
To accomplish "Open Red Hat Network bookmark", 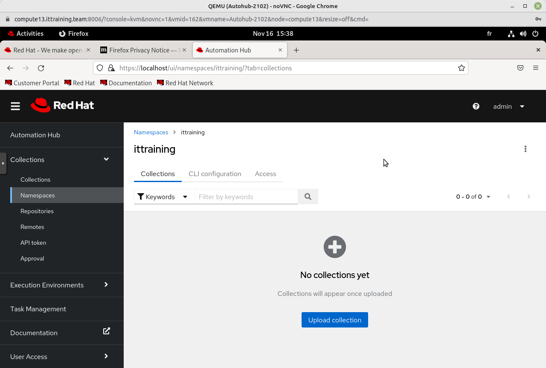I will 185,83.
